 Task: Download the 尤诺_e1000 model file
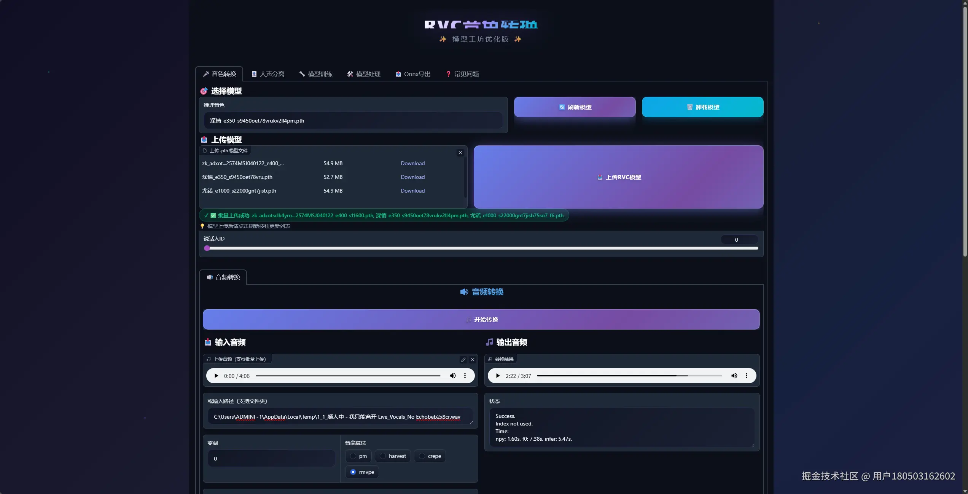(x=412, y=191)
